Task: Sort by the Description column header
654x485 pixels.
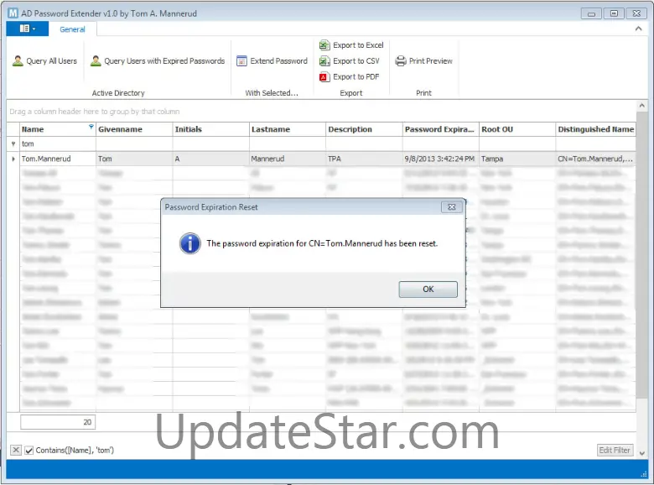Action: click(364, 129)
